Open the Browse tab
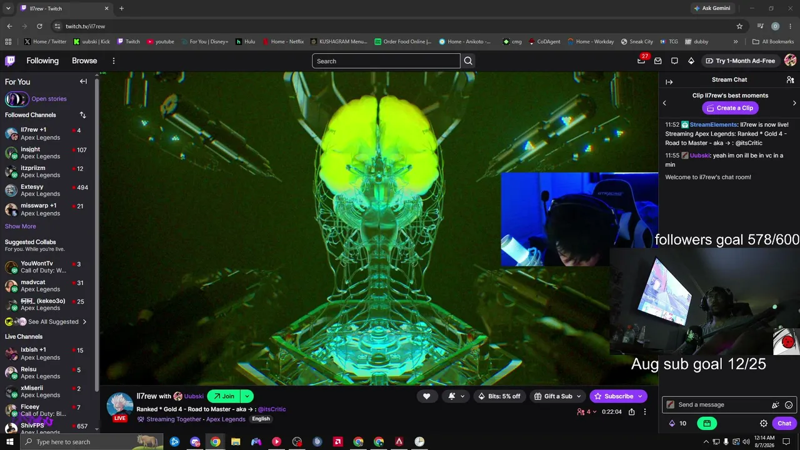800x450 pixels. [x=84, y=61]
